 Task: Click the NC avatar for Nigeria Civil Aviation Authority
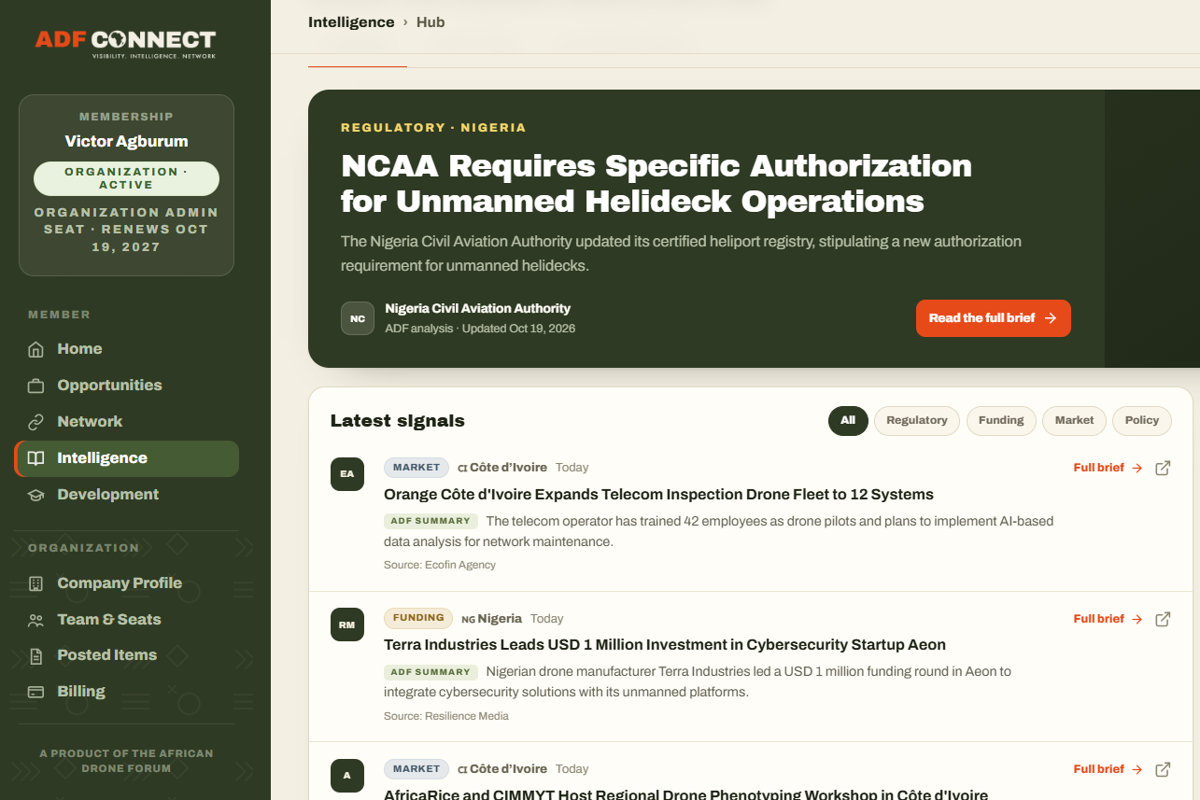(358, 318)
